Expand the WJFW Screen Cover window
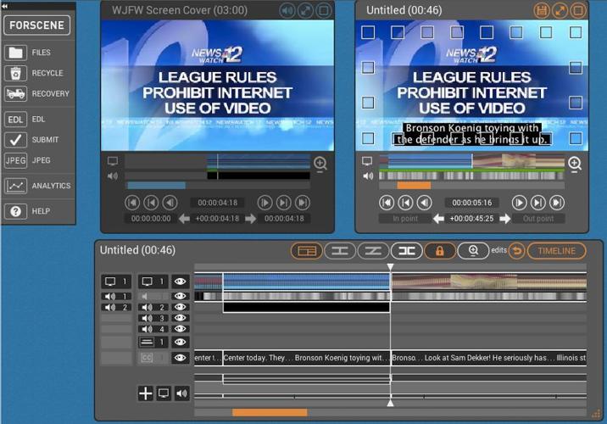Screen dimensions: 607x424 [305, 10]
